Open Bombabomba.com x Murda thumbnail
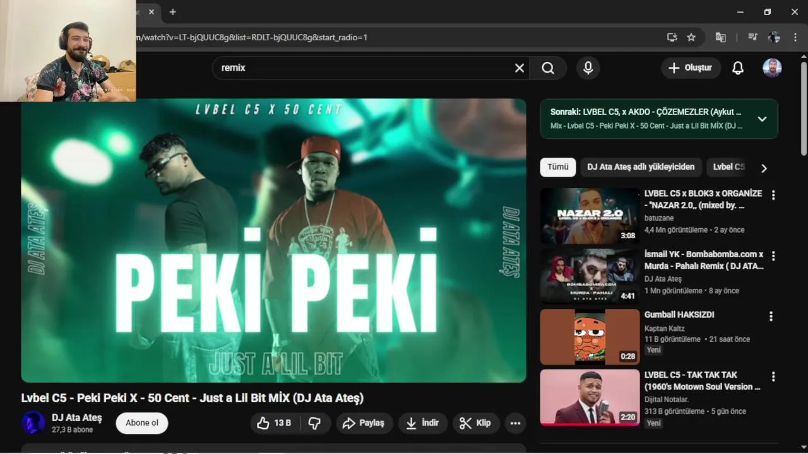Image resolution: width=808 pixels, height=454 pixels. click(x=590, y=276)
